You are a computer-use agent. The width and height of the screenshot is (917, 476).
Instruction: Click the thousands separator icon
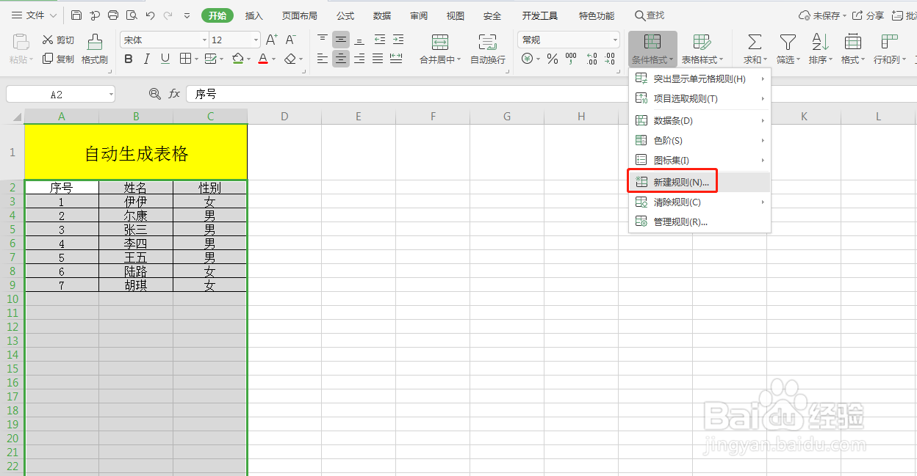571,59
